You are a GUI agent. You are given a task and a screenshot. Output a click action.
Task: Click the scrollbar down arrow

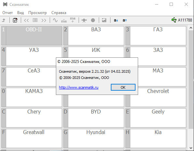coord(191,148)
